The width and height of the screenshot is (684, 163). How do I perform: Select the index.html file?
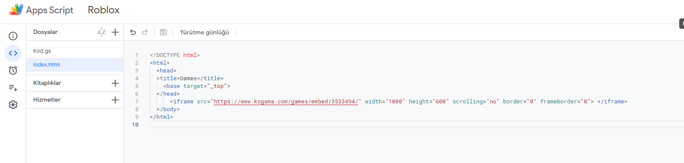tap(75, 64)
